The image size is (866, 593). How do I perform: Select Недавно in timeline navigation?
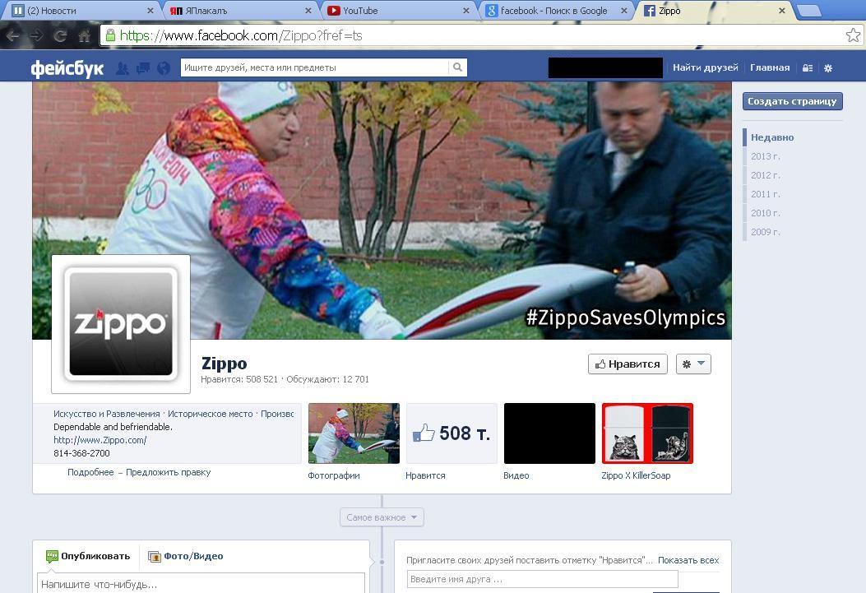(x=772, y=137)
